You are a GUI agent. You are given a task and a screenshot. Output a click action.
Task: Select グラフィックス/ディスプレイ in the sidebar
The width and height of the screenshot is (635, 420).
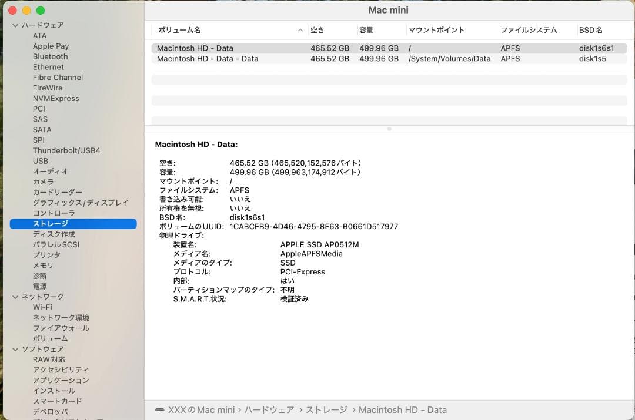click(81, 203)
